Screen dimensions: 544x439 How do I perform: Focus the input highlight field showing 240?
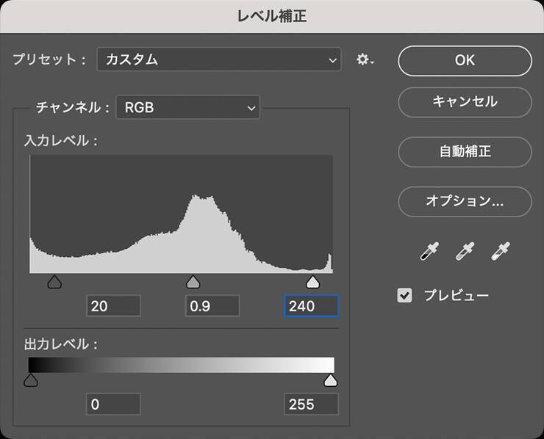click(x=311, y=306)
